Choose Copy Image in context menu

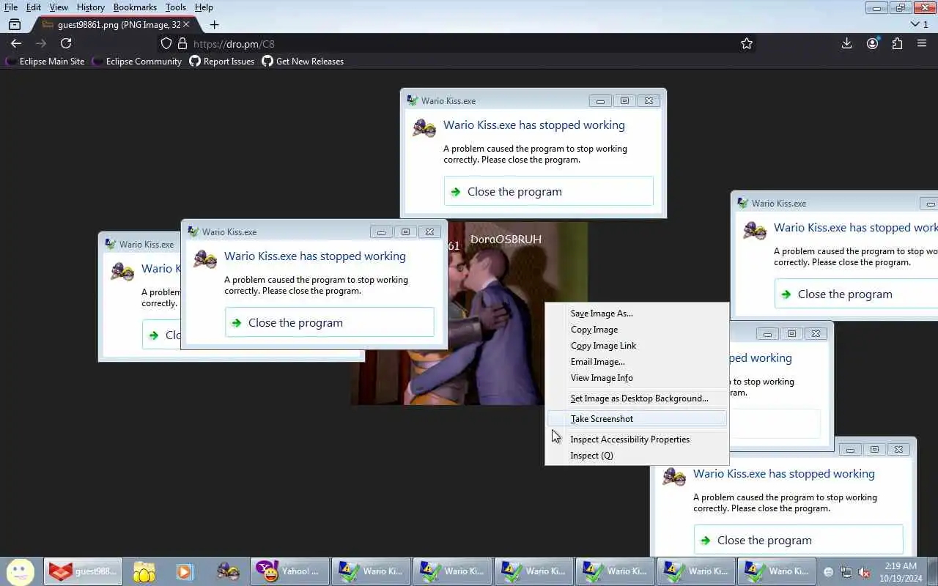(x=637, y=330)
